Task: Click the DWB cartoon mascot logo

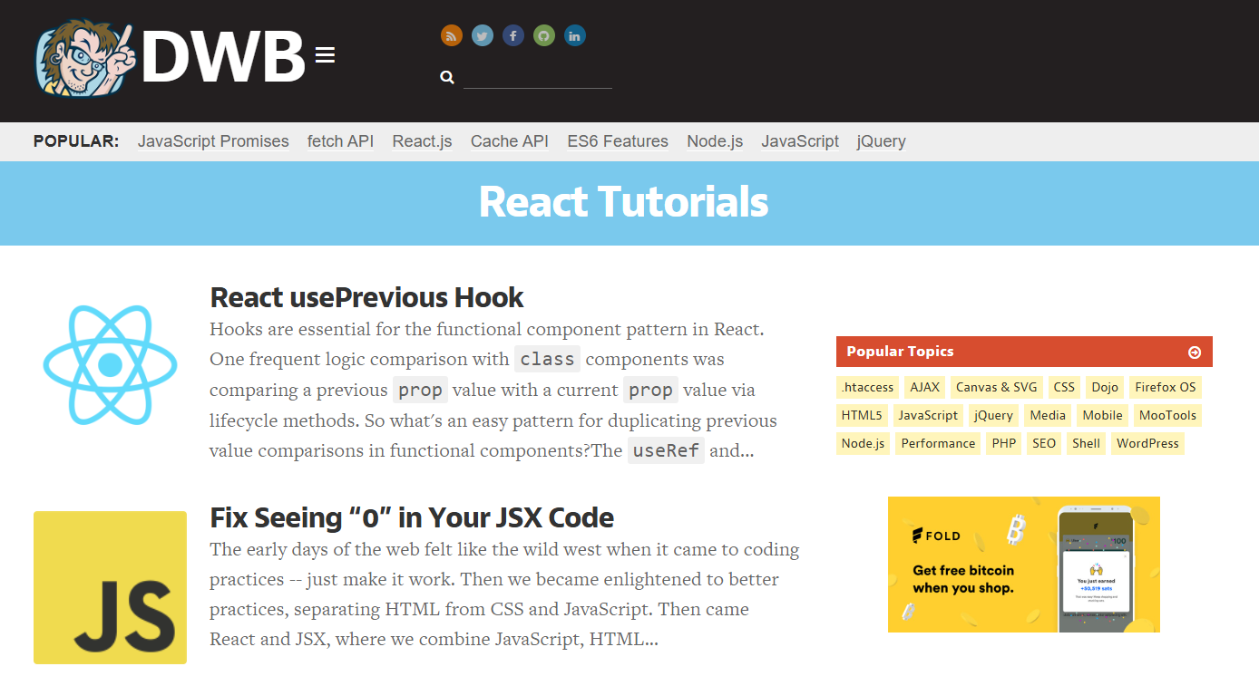Action: [x=86, y=59]
